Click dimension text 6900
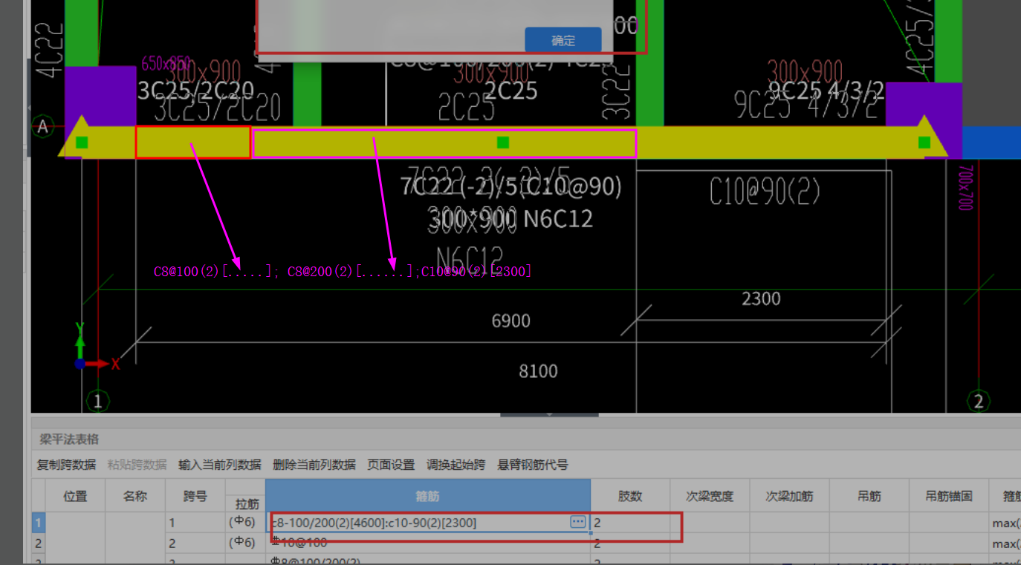Image resolution: width=1021 pixels, height=565 pixels. tap(510, 321)
